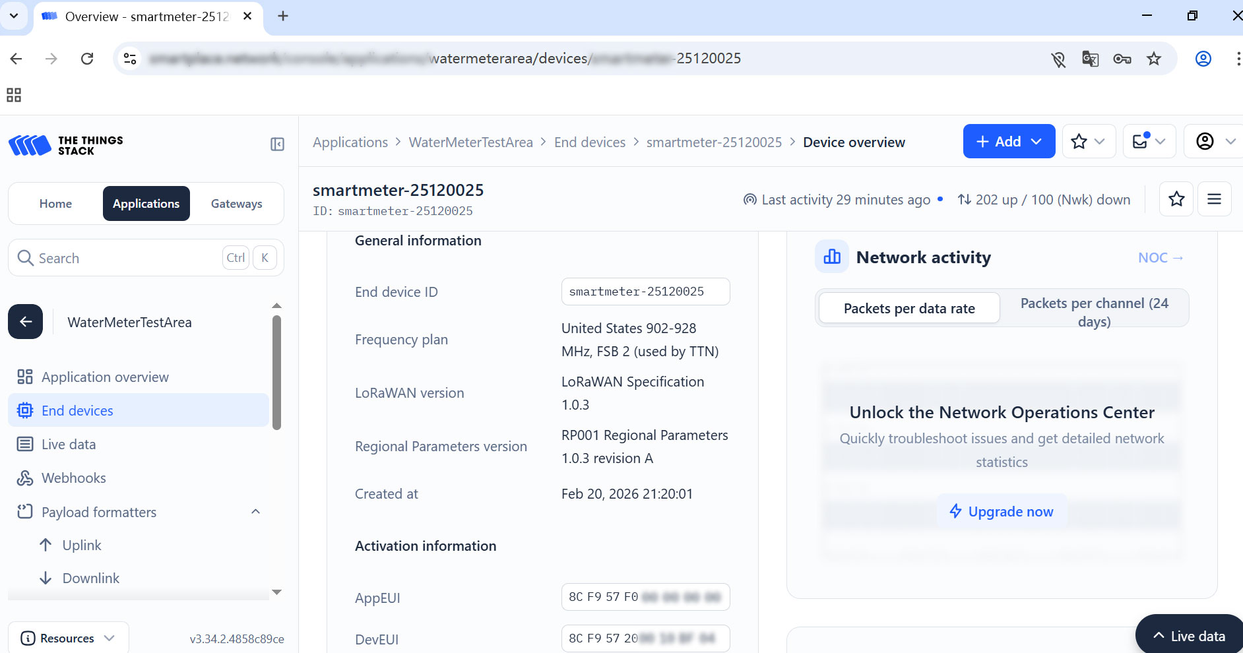The width and height of the screenshot is (1243, 653).
Task: Collapse the Payload formatters section
Action: (x=256, y=512)
